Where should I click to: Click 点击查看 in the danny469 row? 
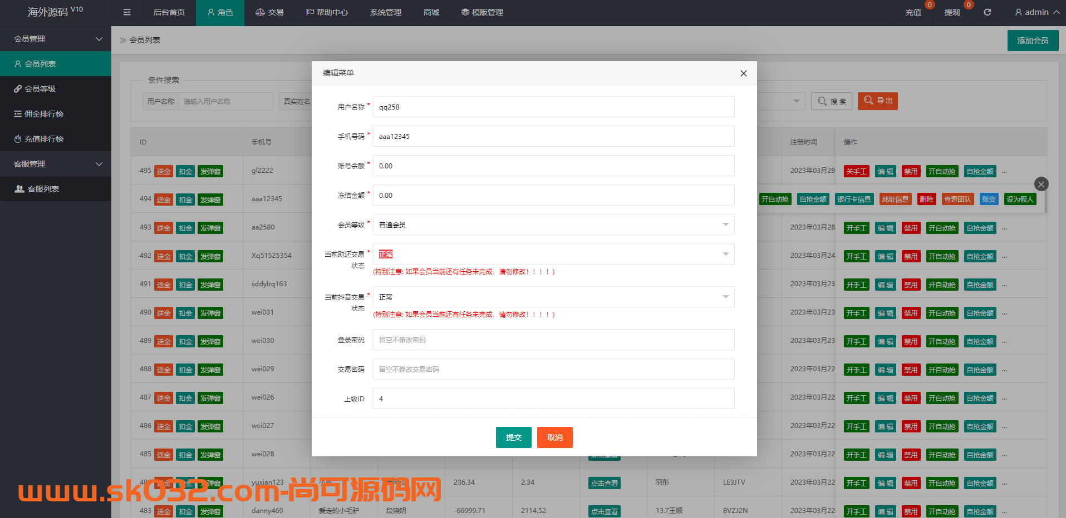605,511
